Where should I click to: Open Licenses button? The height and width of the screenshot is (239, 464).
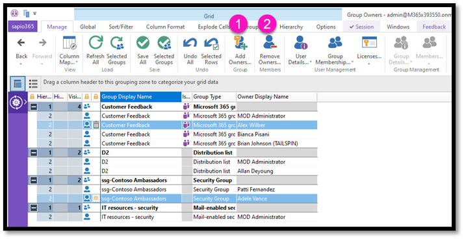tap(369, 50)
